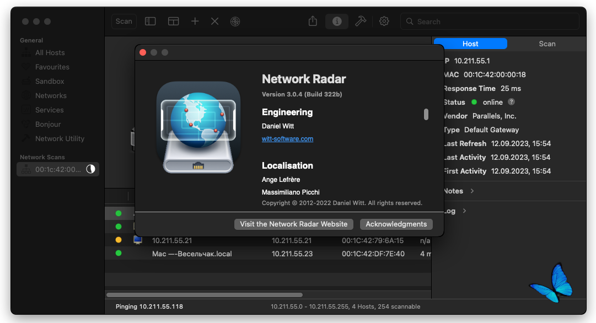This screenshot has height=323, width=596.
Task: Click the host list horizontal scrollbar
Action: (x=205, y=295)
